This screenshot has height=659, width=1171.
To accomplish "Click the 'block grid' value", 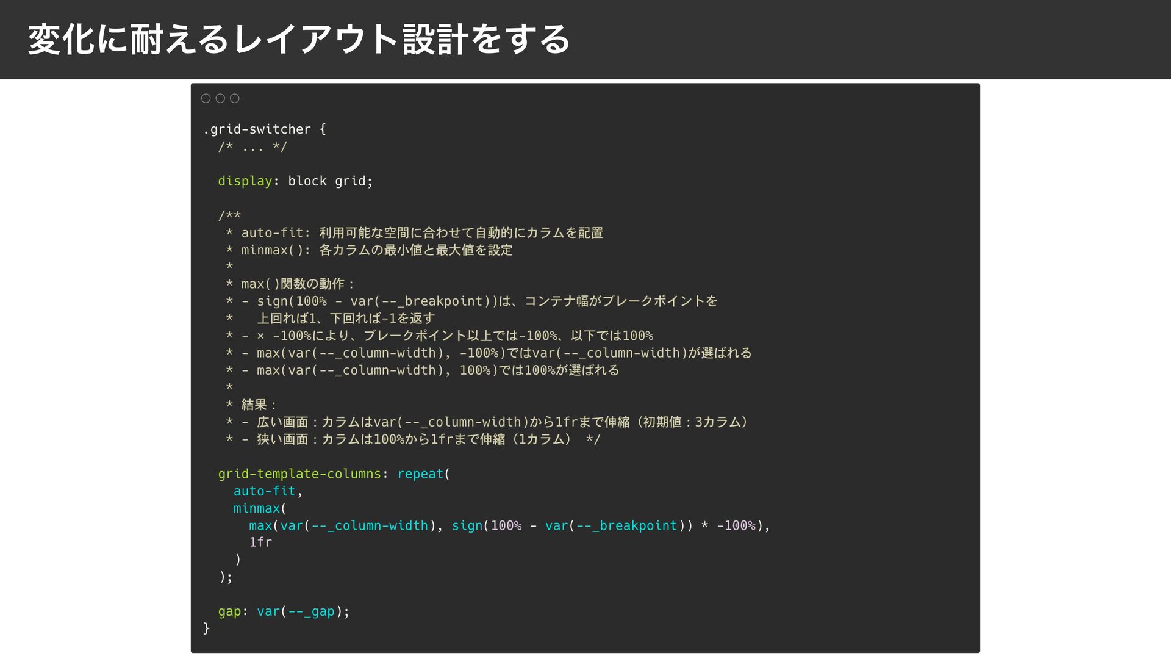I will coord(327,181).
